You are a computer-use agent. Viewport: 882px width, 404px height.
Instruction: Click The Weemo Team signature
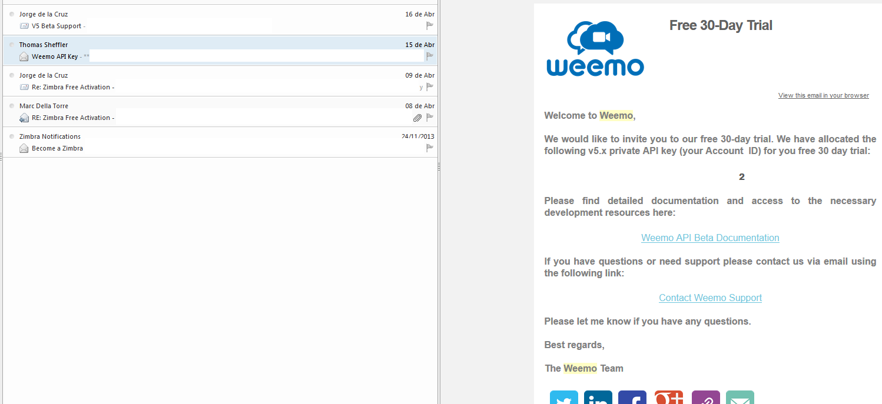pos(583,368)
